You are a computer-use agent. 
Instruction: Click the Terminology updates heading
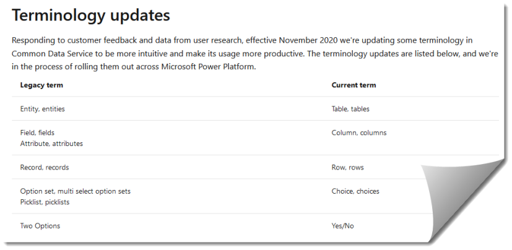(91, 15)
